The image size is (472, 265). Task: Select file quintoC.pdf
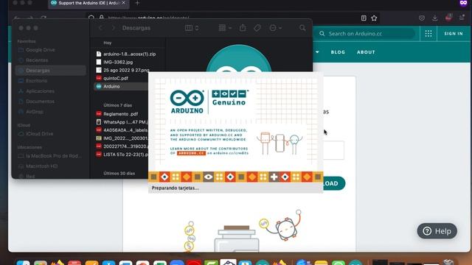(x=112, y=78)
